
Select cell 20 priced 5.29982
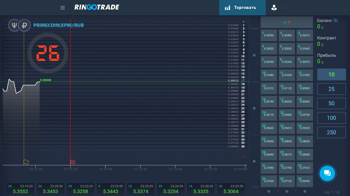287,115
